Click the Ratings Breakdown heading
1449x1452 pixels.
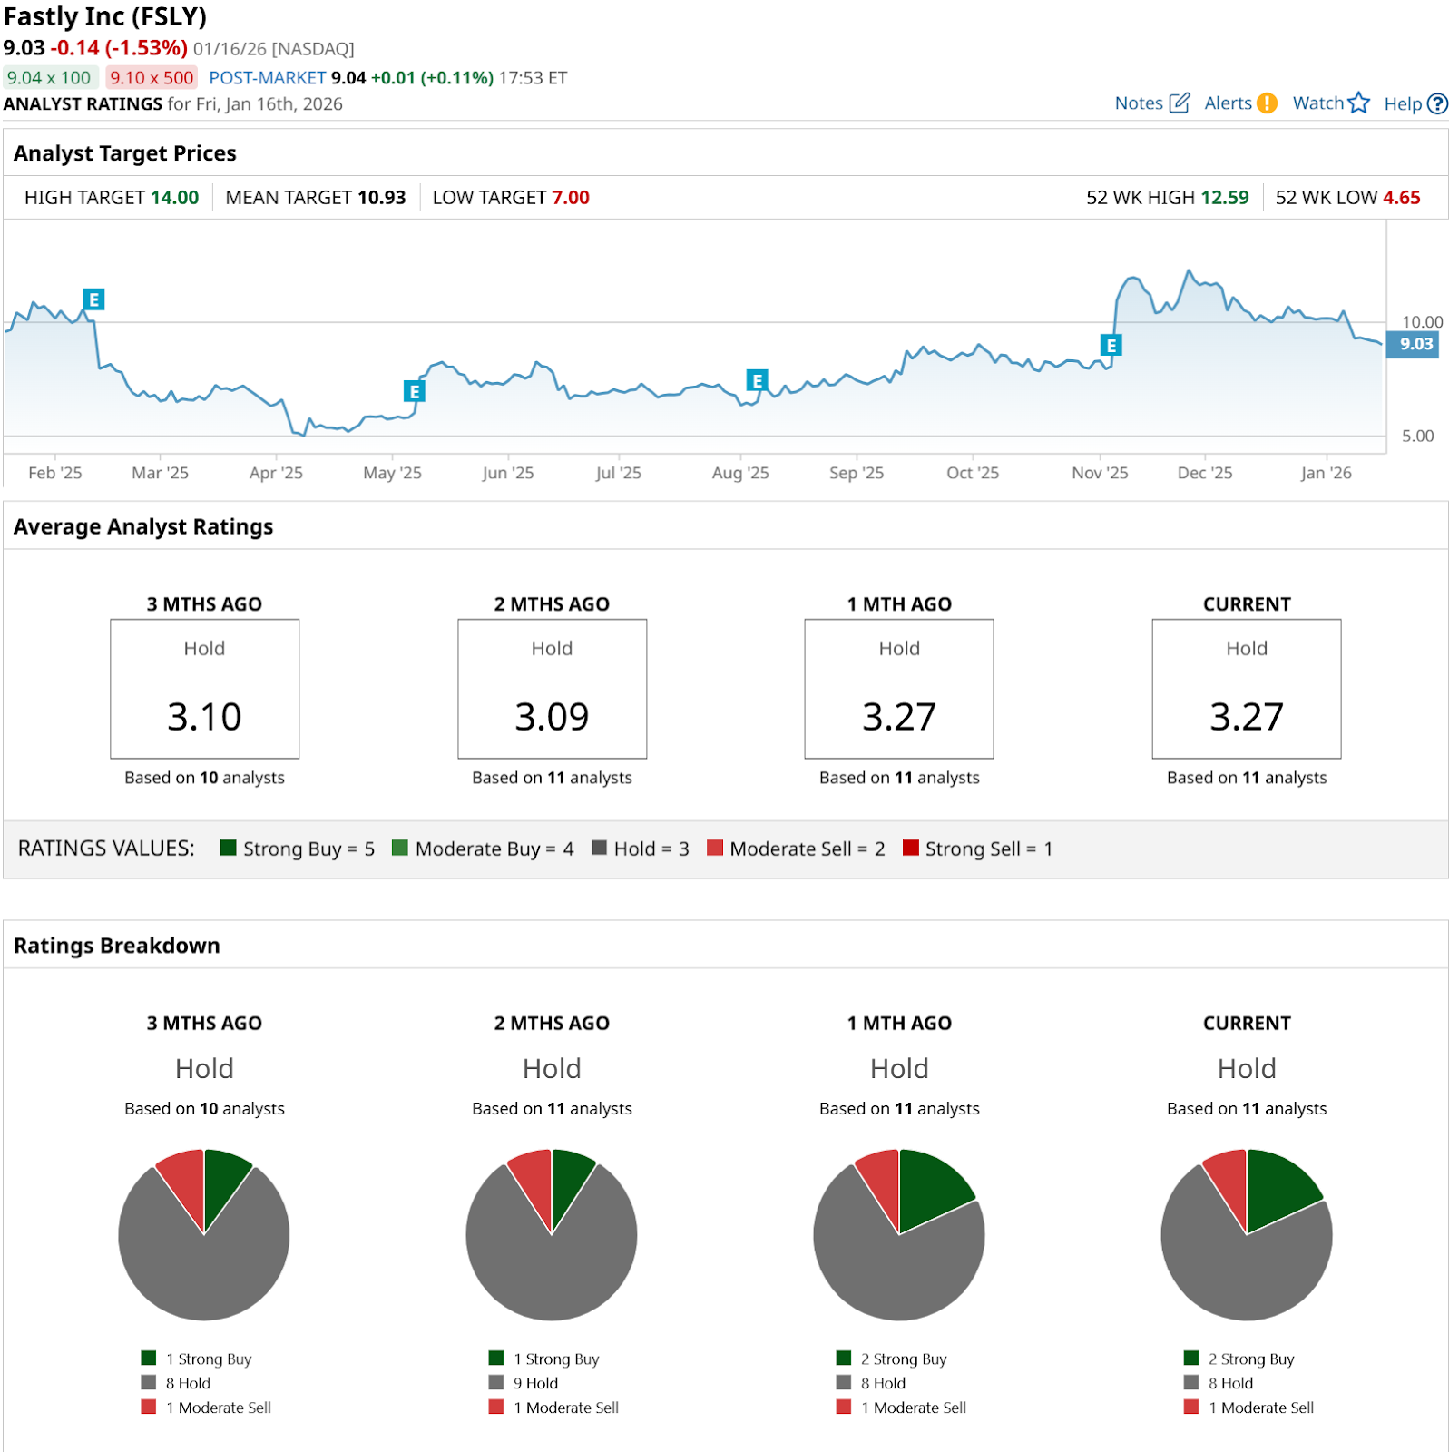pyautogui.click(x=117, y=946)
